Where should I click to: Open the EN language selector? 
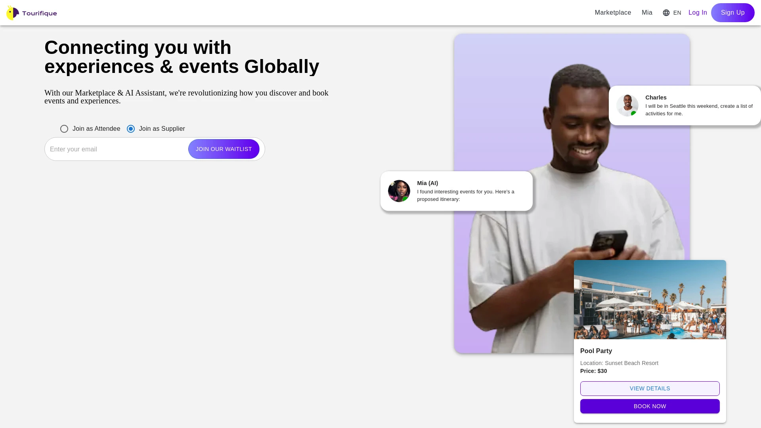[x=677, y=12]
